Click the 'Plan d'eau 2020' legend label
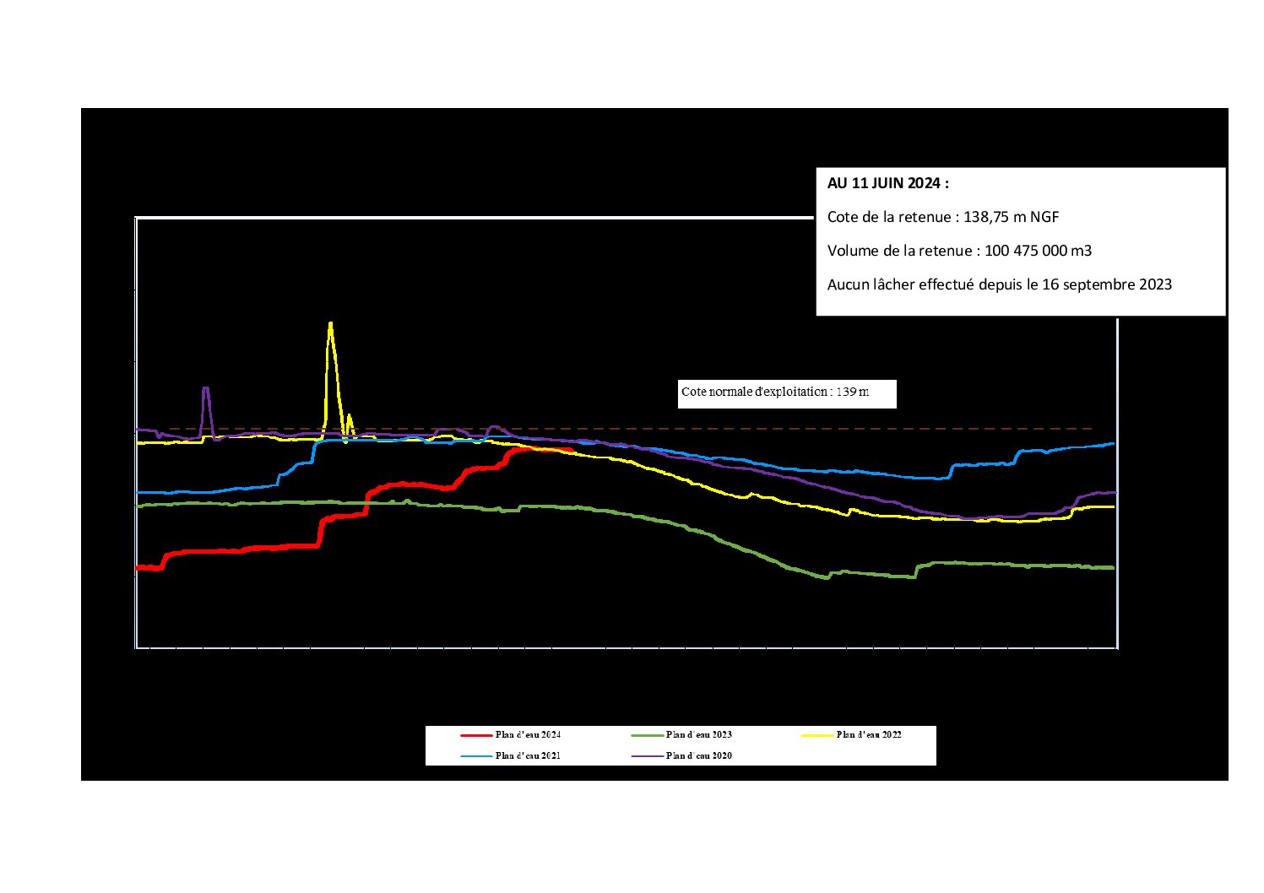Screen dimensions: 1264x893 [x=698, y=755]
